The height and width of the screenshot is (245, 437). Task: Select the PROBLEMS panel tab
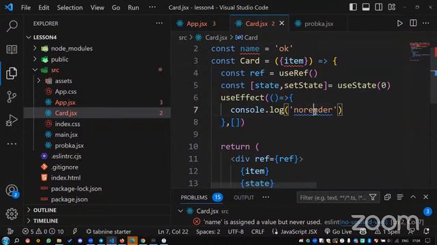(194, 197)
